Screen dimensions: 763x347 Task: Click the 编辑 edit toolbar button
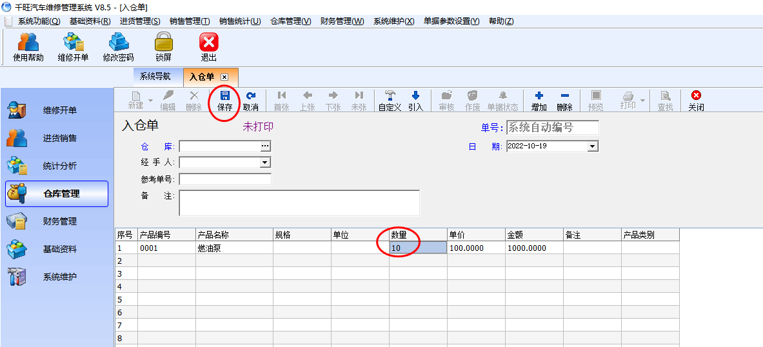point(168,101)
